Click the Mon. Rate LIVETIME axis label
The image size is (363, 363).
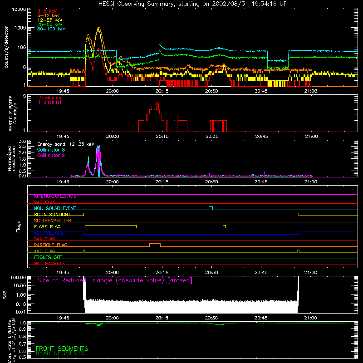tap(11, 340)
